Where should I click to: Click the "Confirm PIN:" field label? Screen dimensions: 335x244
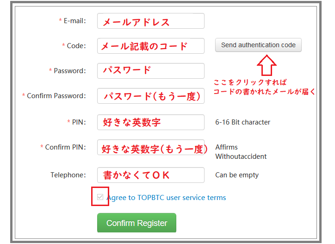[x=65, y=147]
